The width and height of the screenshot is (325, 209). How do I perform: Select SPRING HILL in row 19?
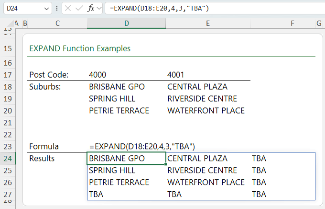[x=112, y=99]
